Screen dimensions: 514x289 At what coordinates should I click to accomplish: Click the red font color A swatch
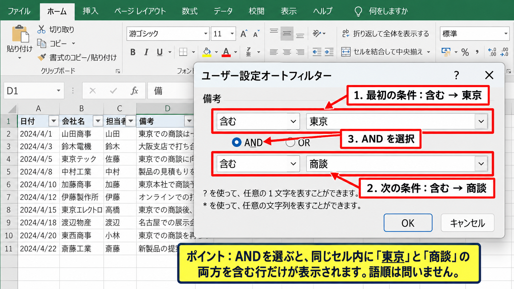pos(226,52)
